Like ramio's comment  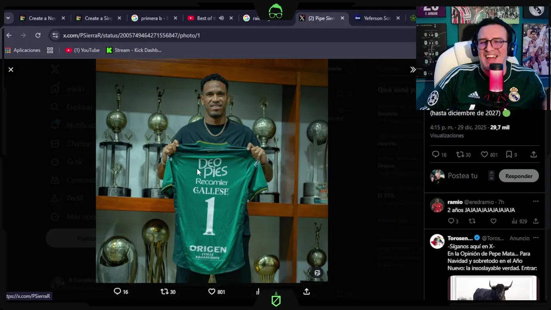pyautogui.click(x=493, y=221)
